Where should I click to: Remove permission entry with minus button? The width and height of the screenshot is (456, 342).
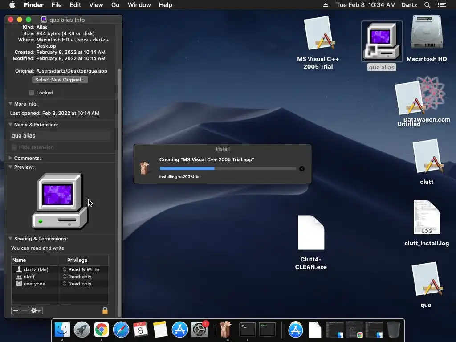(25, 310)
